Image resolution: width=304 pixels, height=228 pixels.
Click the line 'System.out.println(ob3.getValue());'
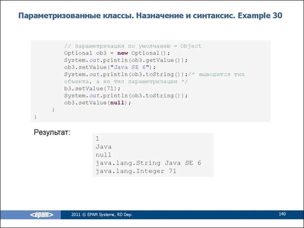[x=126, y=60]
